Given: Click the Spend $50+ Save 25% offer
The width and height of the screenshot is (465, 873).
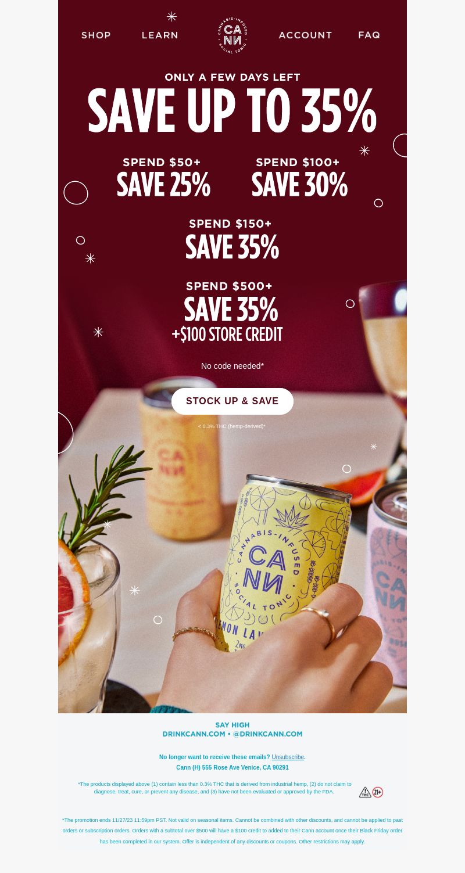Looking at the screenshot, I should click(x=163, y=177).
